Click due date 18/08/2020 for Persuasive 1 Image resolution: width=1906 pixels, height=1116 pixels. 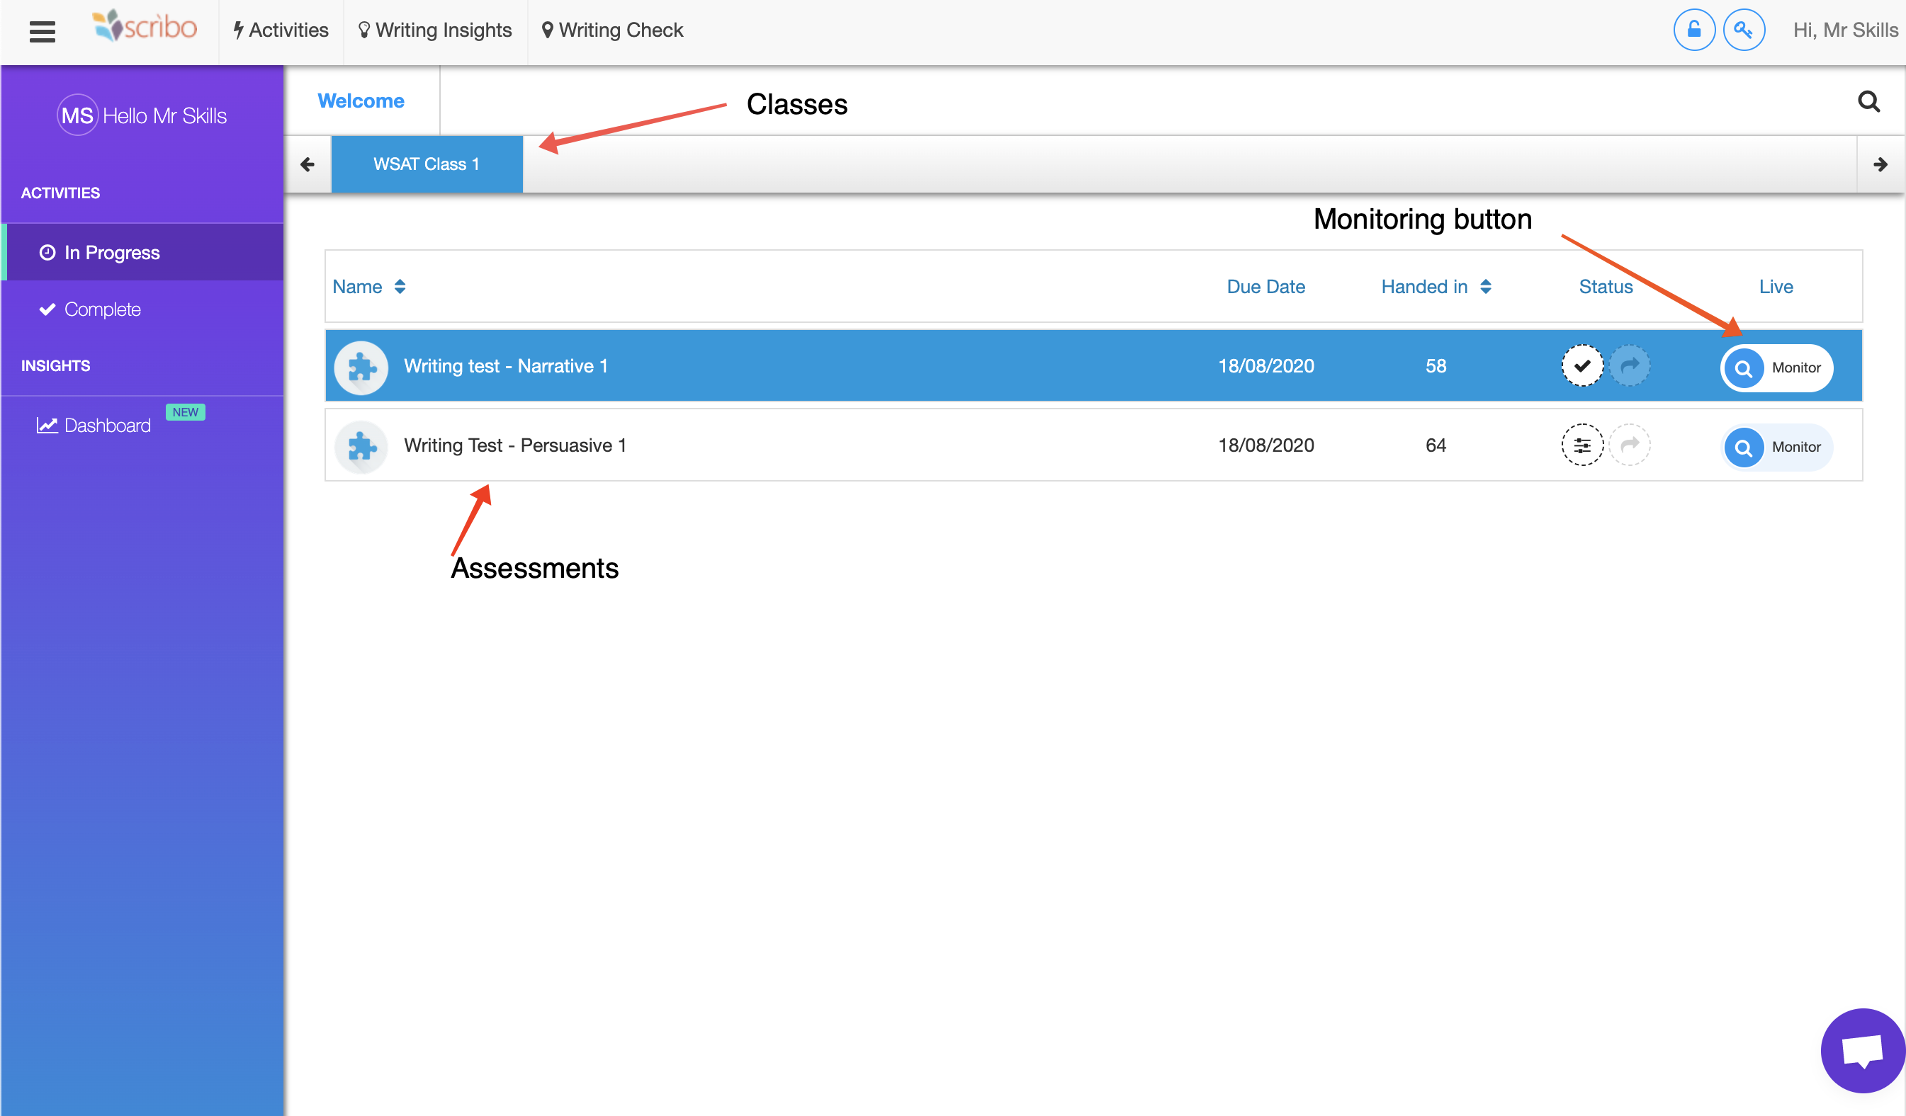pos(1265,445)
